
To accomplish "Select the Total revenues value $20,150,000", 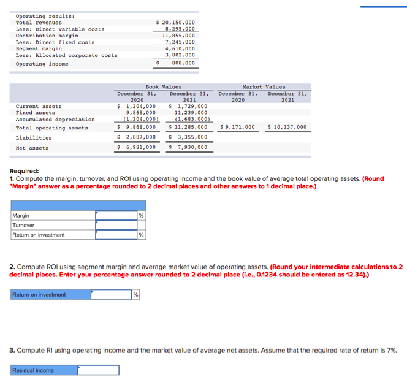I will (175, 23).
